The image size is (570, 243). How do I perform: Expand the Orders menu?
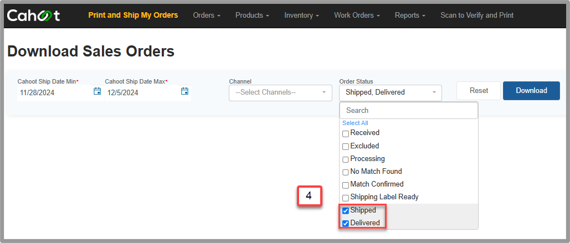[207, 15]
